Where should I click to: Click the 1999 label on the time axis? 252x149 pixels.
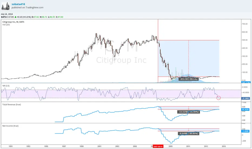click(82, 146)
